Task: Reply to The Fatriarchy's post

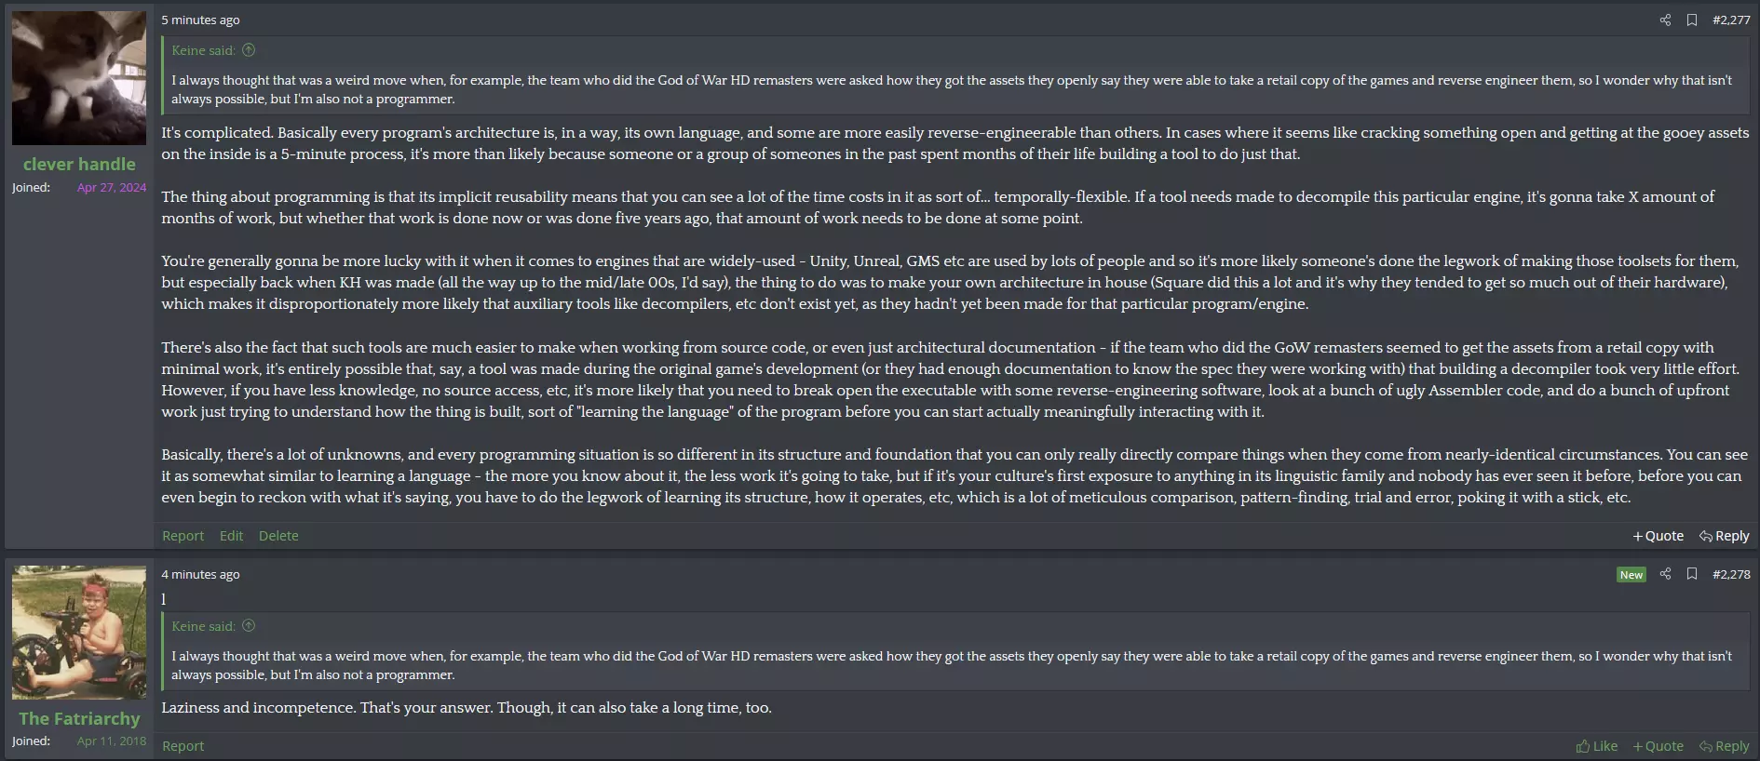Action: 1724,746
